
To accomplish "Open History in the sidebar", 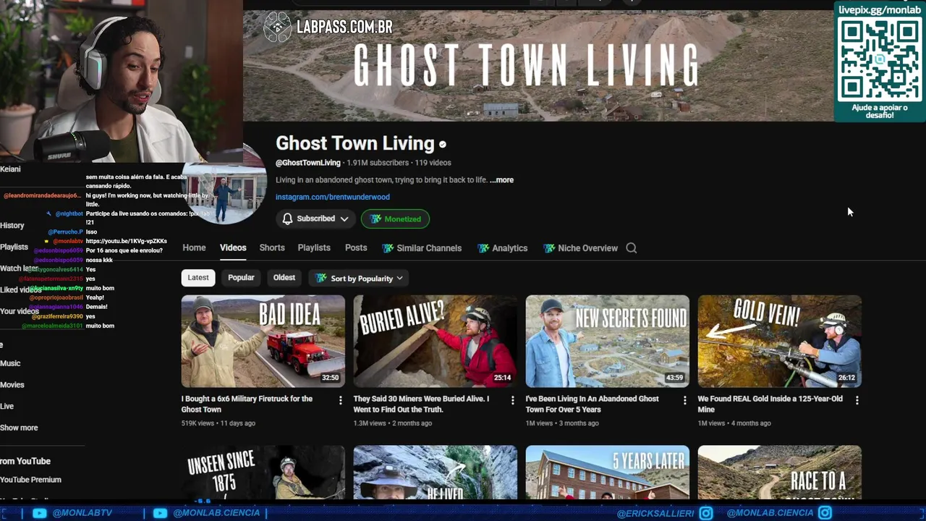I will click(x=12, y=226).
